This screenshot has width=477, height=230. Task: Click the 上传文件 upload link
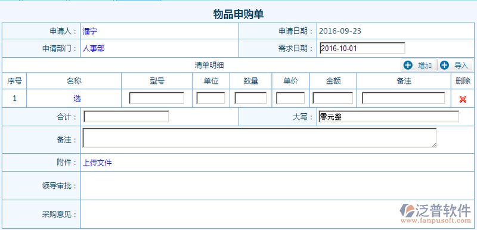click(x=97, y=163)
